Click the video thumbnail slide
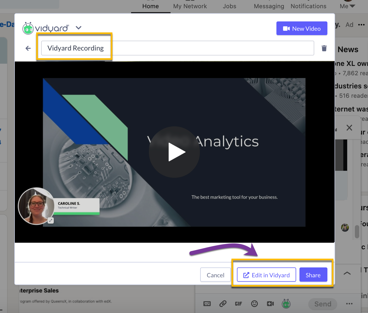The width and height of the screenshot is (368, 313). (174, 152)
